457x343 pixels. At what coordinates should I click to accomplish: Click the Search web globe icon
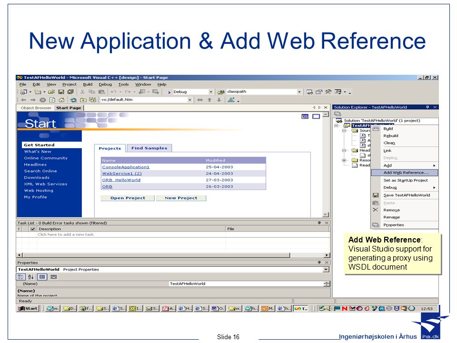pyautogui.click(x=73, y=100)
